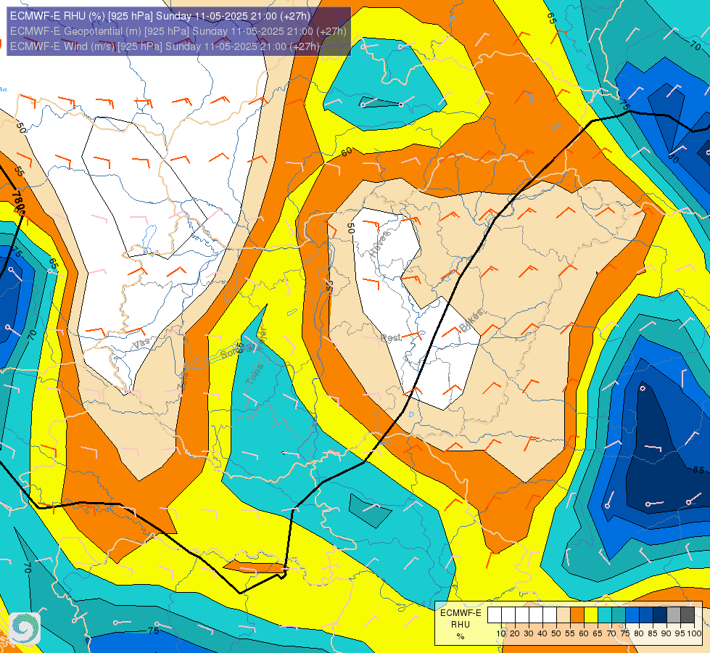Click the medium blue 80-85% legend swatch
Image resolution: width=710 pixels, height=653 pixels.
coord(647,615)
